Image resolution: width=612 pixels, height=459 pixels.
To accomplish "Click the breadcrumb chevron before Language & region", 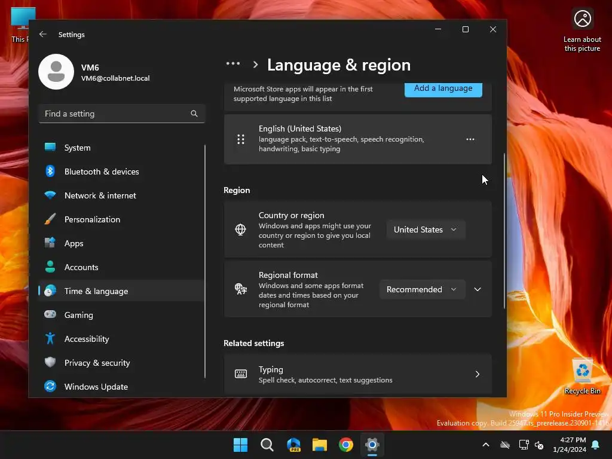I will tap(255, 65).
